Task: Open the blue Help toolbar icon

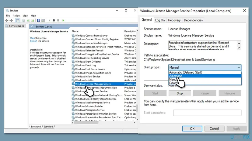Action: point(38,21)
